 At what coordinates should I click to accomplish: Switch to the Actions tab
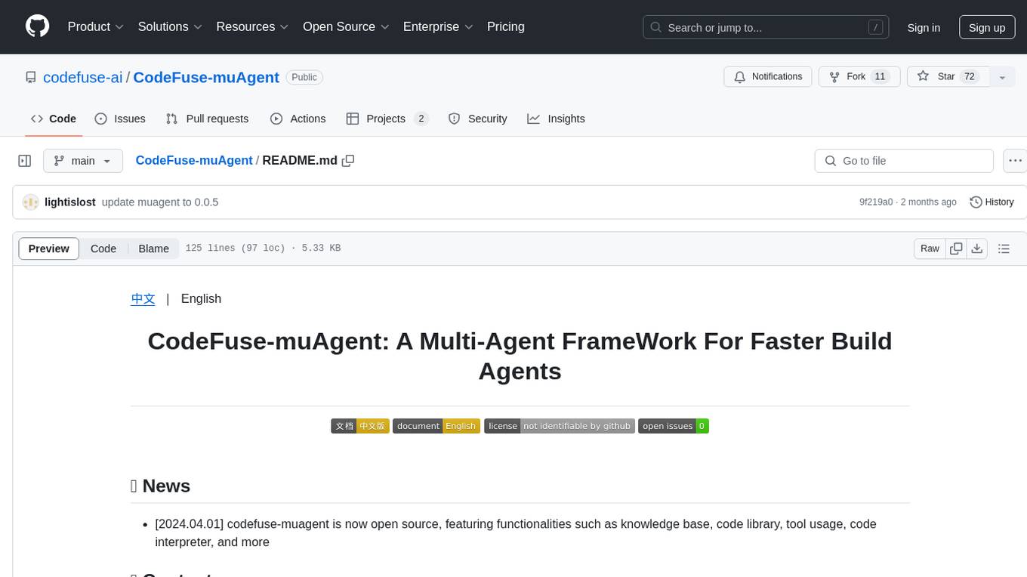point(298,119)
